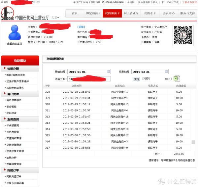Open the 易捷网 link

pos(131,2)
